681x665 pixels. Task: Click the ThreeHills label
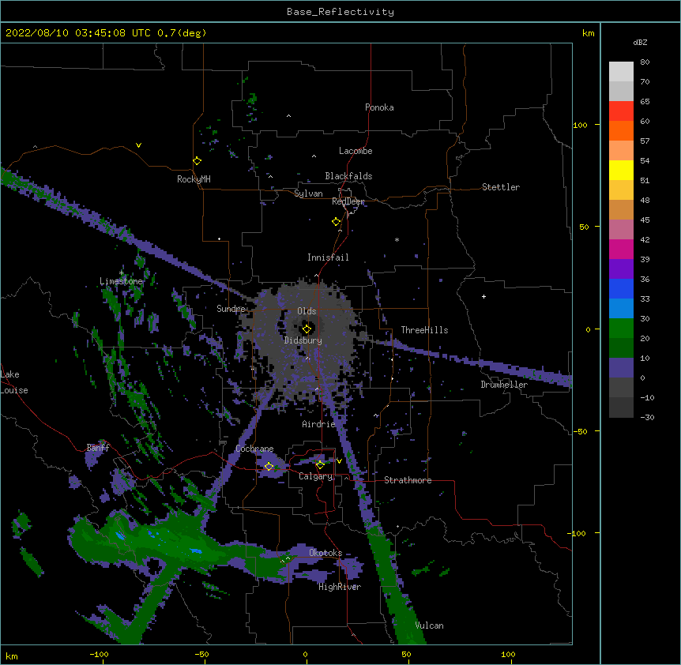point(424,330)
